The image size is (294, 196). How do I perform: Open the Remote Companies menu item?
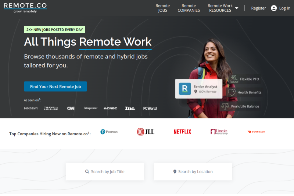pyautogui.click(x=189, y=8)
